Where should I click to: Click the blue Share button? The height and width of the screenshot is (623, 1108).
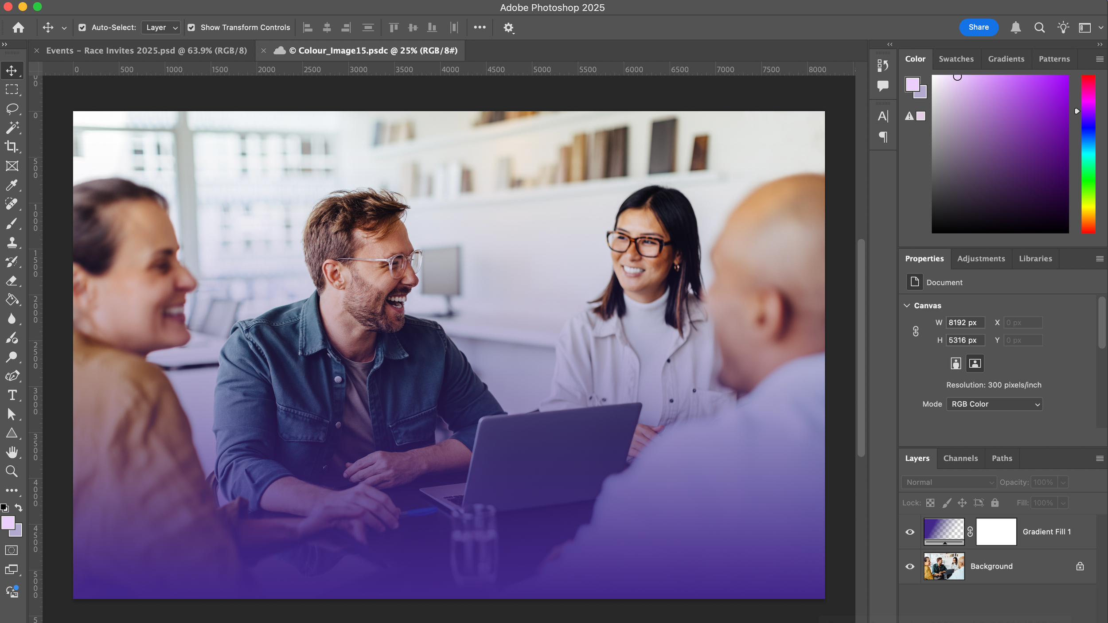click(978, 27)
